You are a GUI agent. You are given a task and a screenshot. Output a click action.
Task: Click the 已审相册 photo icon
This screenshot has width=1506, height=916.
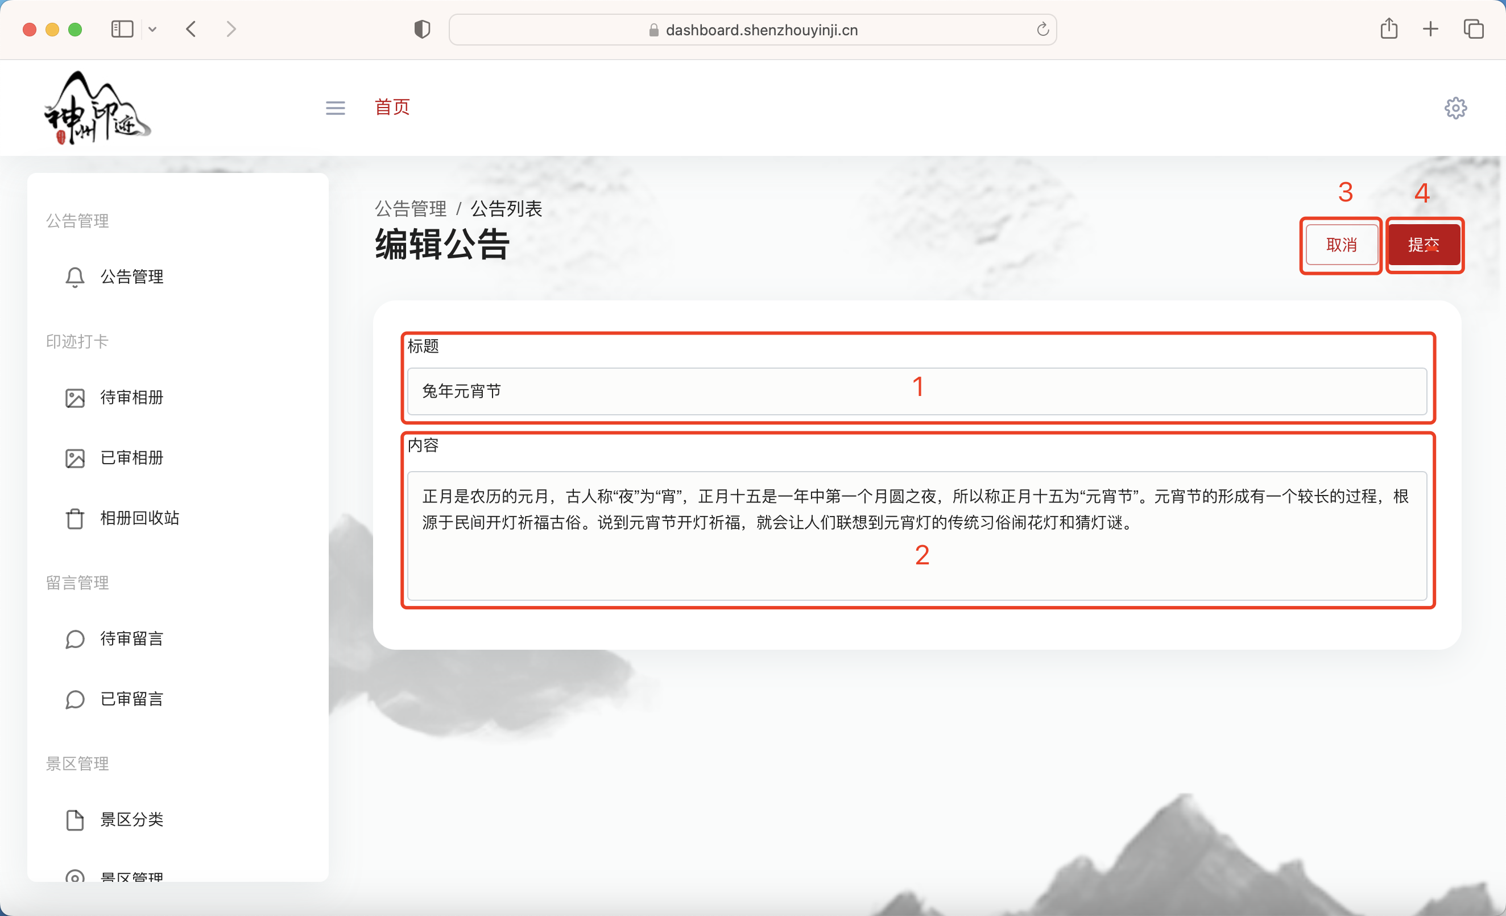click(x=75, y=457)
